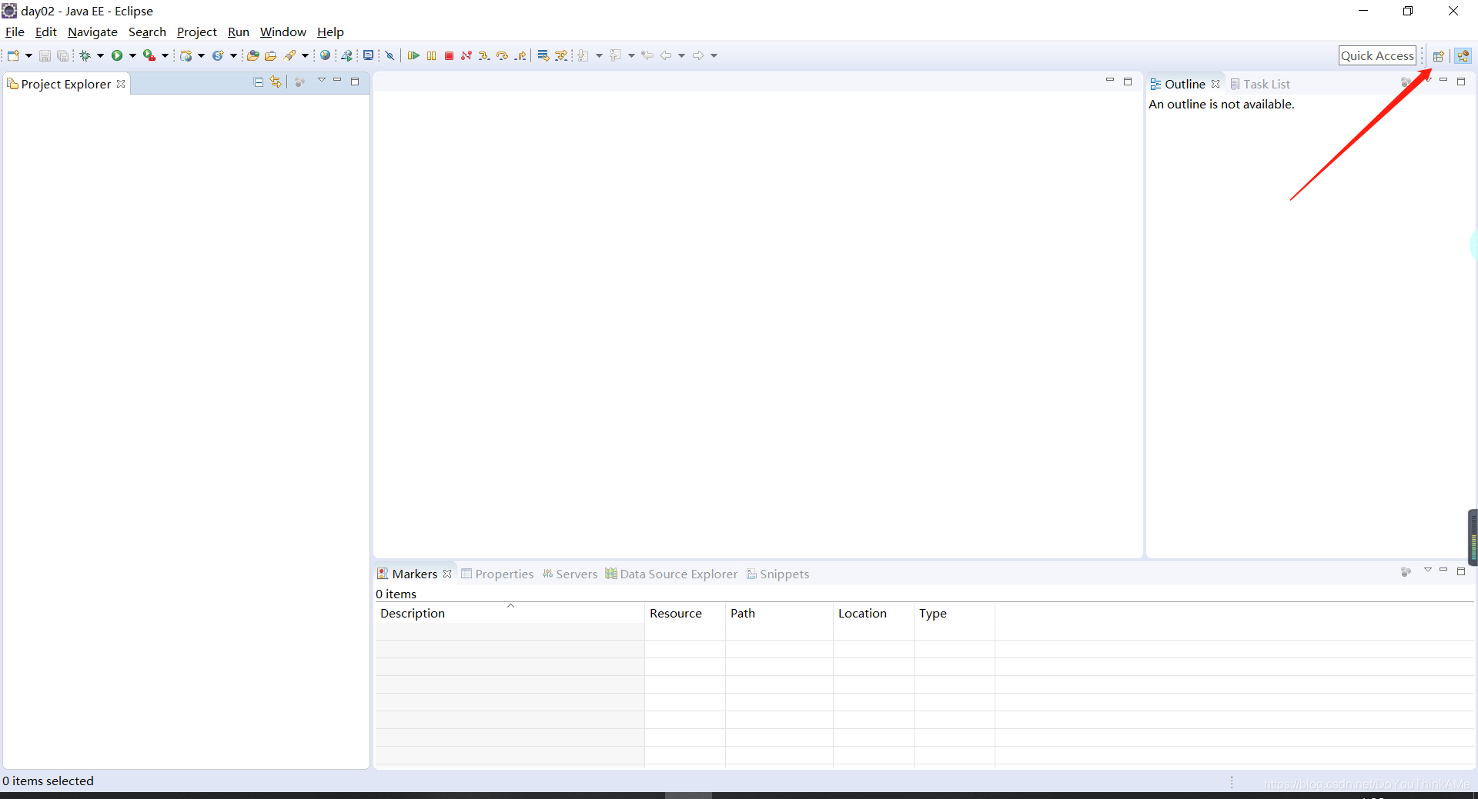
Task: Switch to the Task List tab
Action: (1260, 84)
